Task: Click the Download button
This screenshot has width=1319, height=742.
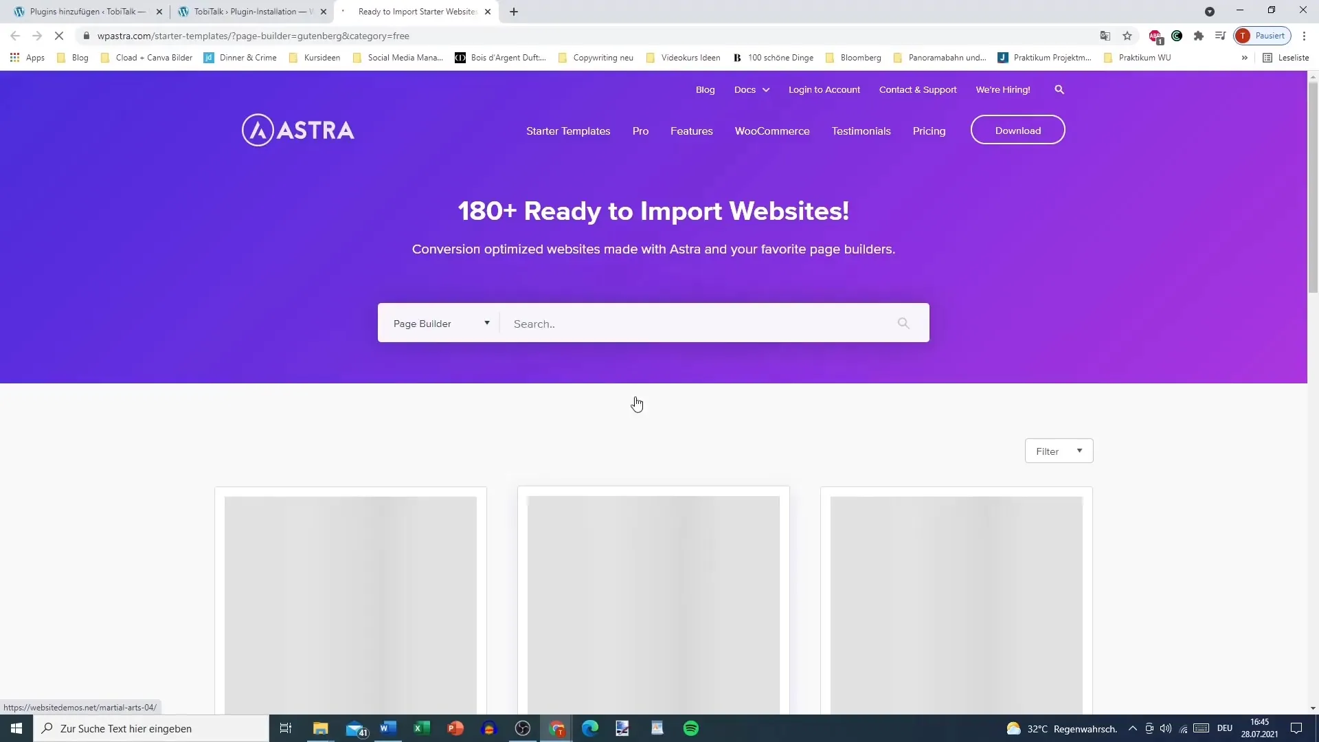Action: [x=1017, y=130]
